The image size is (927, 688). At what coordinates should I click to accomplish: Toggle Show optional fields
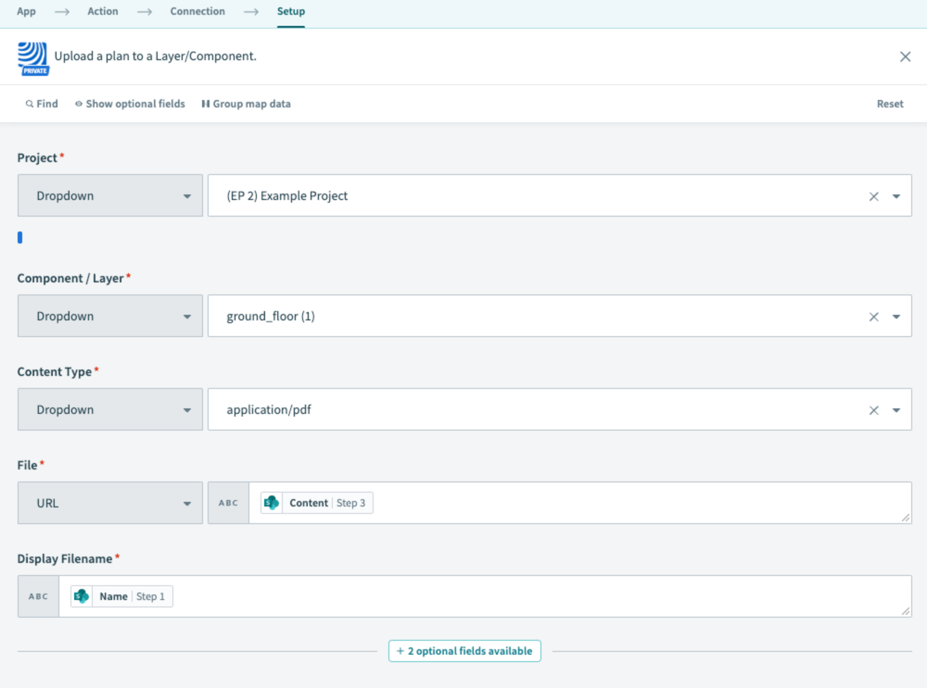point(130,104)
